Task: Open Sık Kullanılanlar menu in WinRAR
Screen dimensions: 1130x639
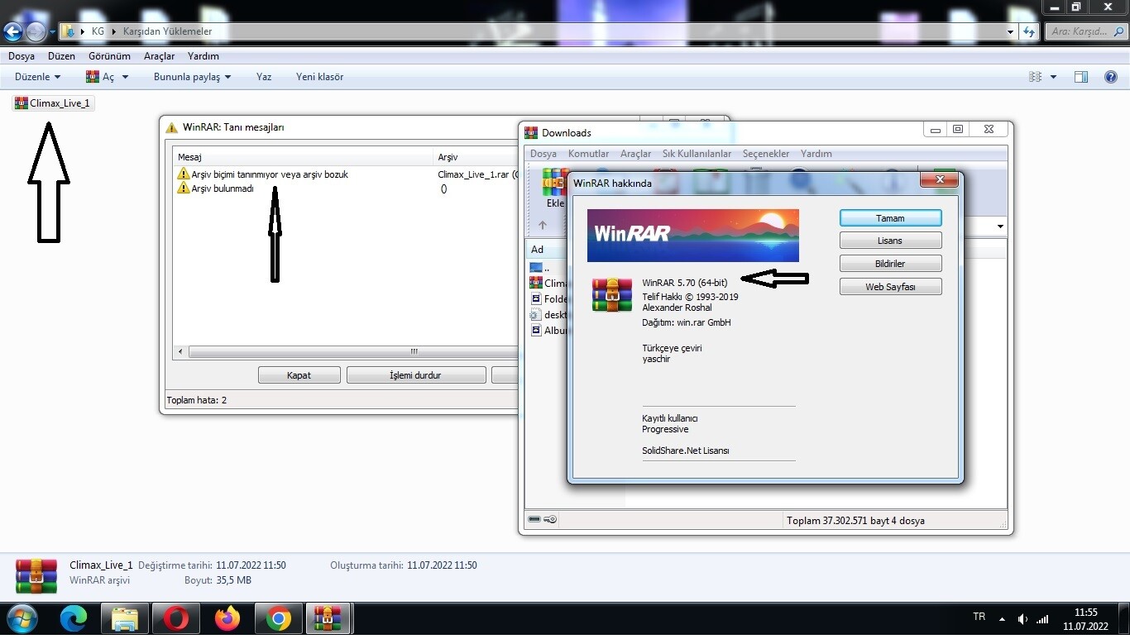Action: [x=697, y=154]
